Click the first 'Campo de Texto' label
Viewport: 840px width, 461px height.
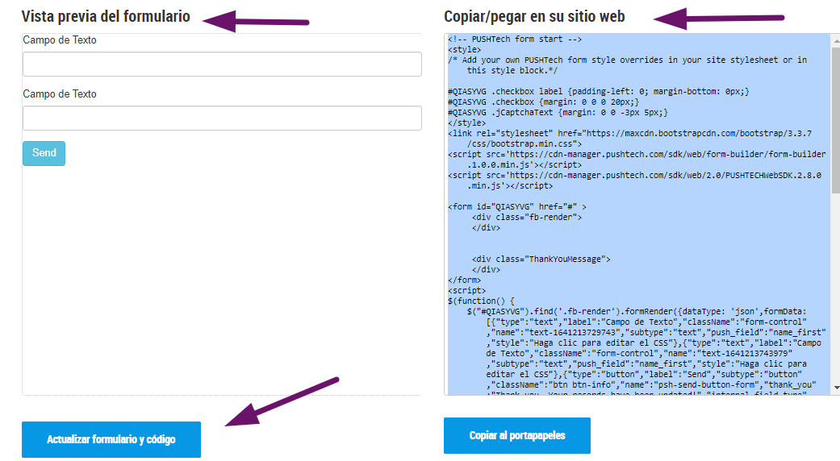[x=60, y=40]
